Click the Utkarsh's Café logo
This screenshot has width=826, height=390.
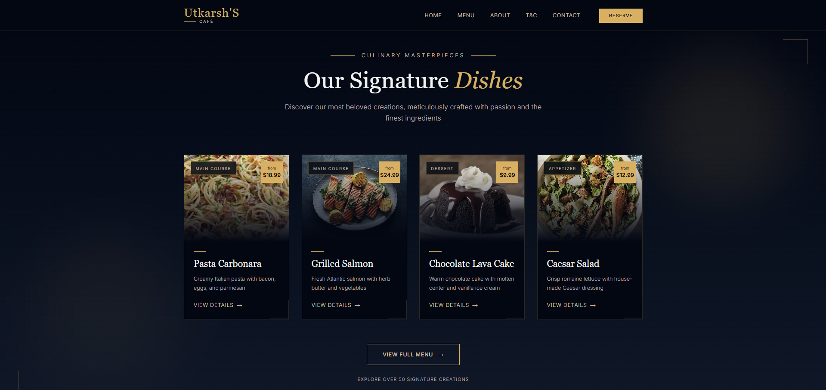[211, 15]
